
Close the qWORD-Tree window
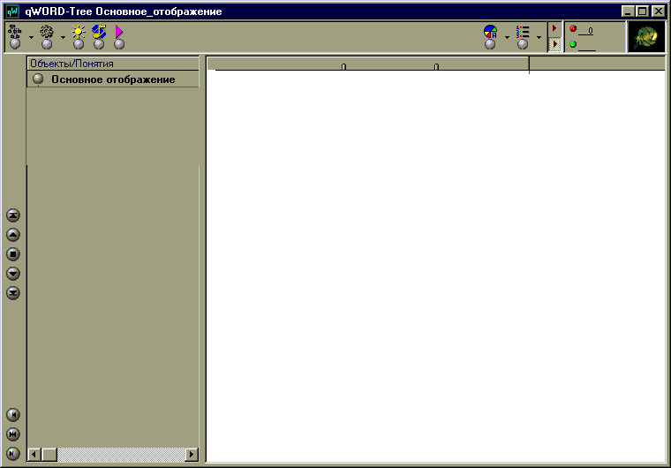click(x=658, y=11)
